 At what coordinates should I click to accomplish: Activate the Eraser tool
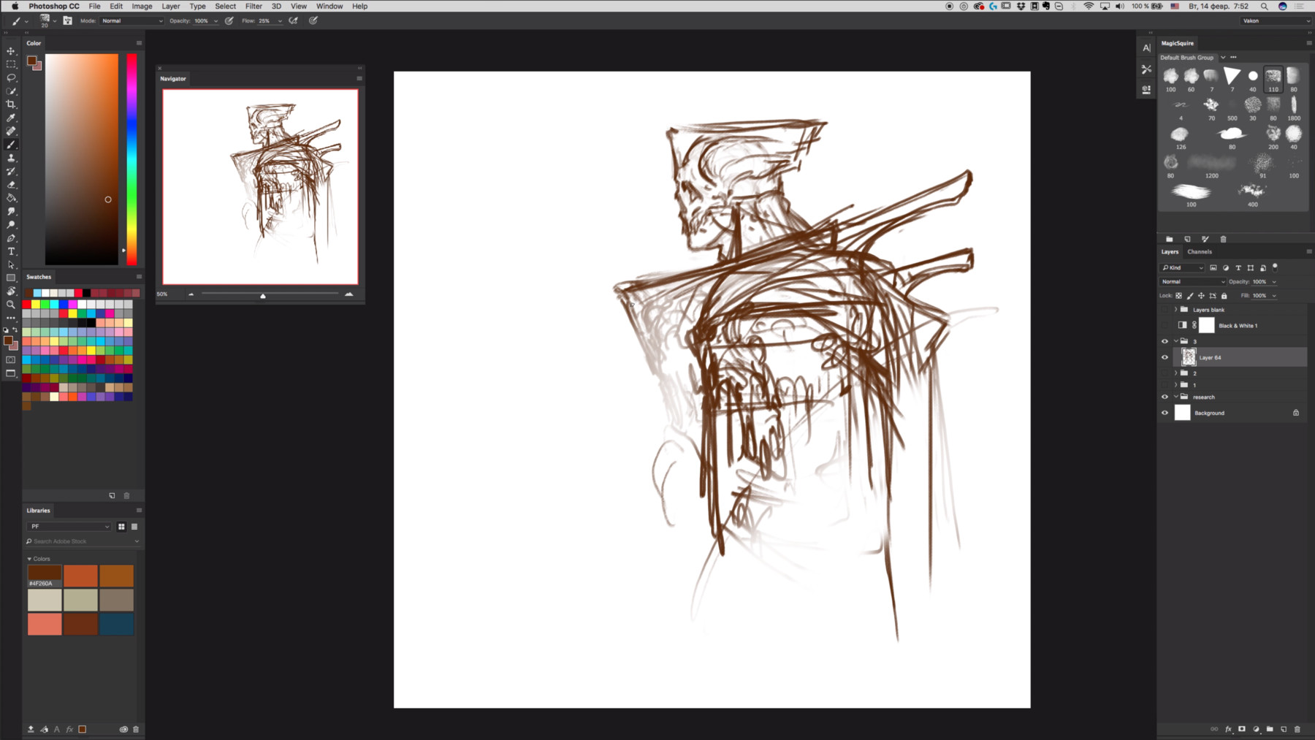click(x=11, y=186)
